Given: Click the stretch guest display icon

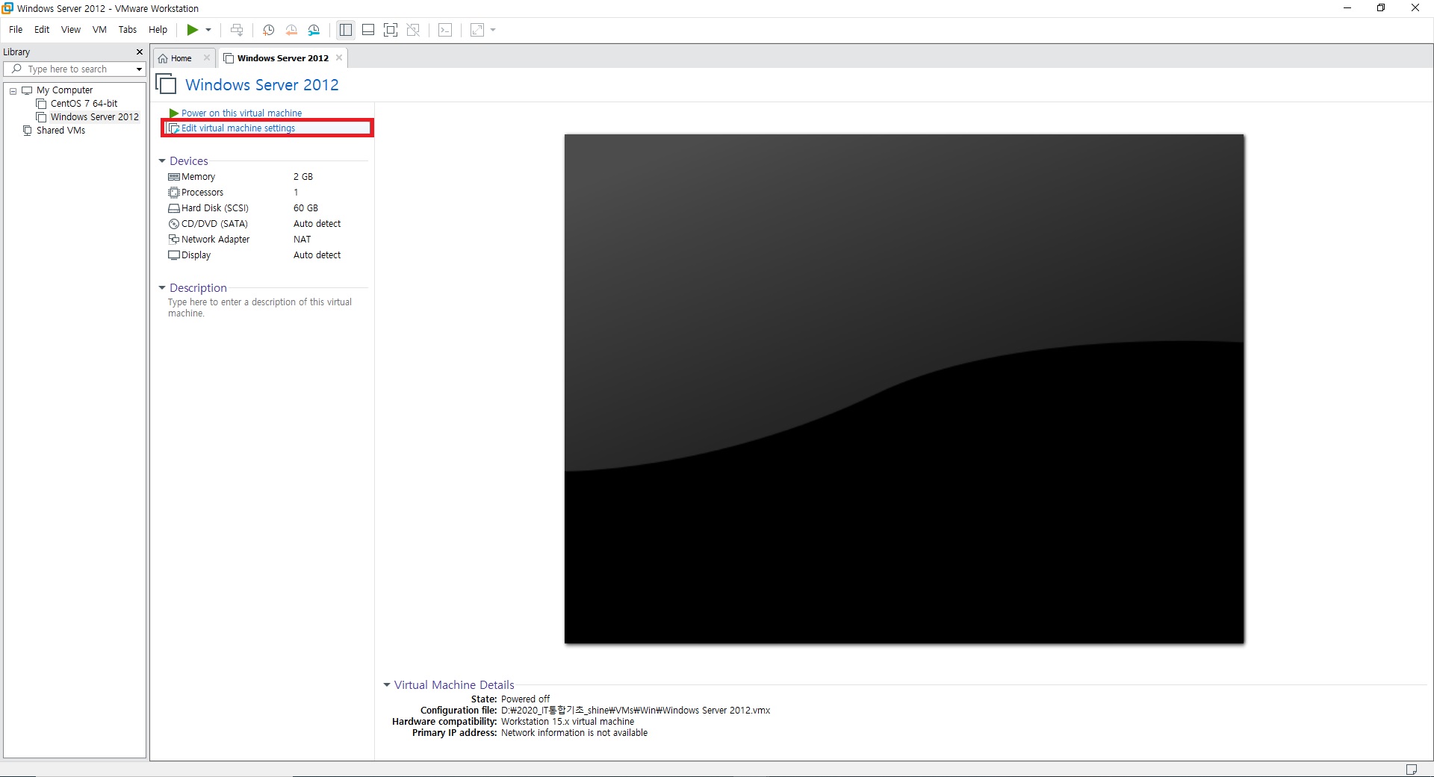Looking at the screenshot, I should [477, 30].
